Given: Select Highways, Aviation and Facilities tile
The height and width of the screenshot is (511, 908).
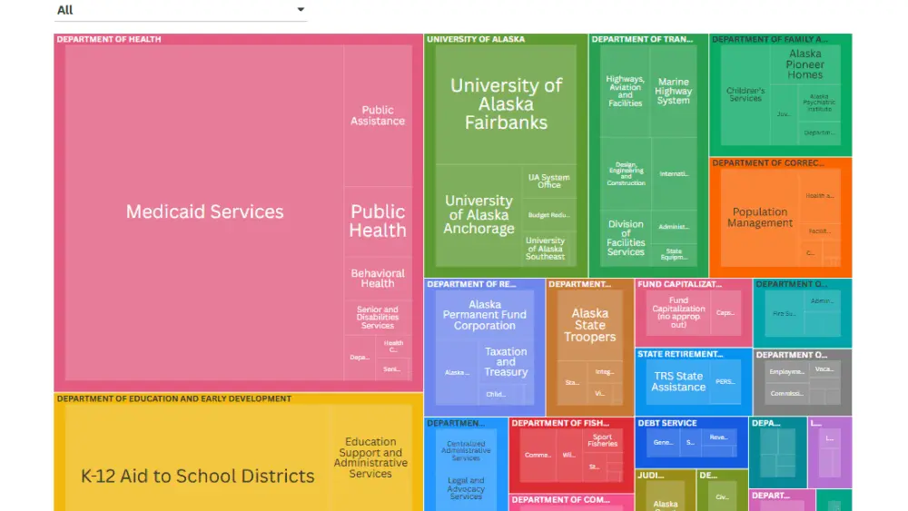Looking at the screenshot, I should [625, 92].
